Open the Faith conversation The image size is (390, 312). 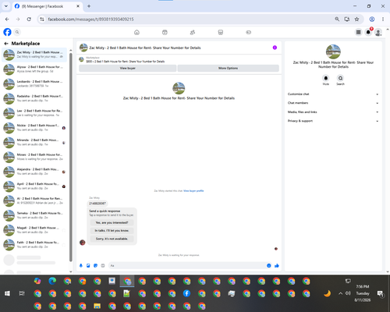point(34,244)
